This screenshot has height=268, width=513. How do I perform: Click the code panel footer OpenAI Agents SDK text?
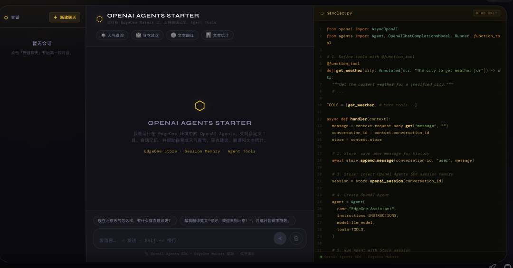(361, 257)
